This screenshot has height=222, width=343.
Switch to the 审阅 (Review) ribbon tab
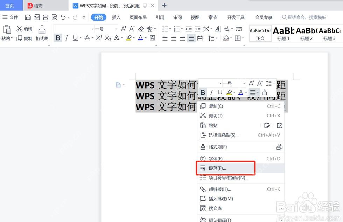tap(177, 17)
